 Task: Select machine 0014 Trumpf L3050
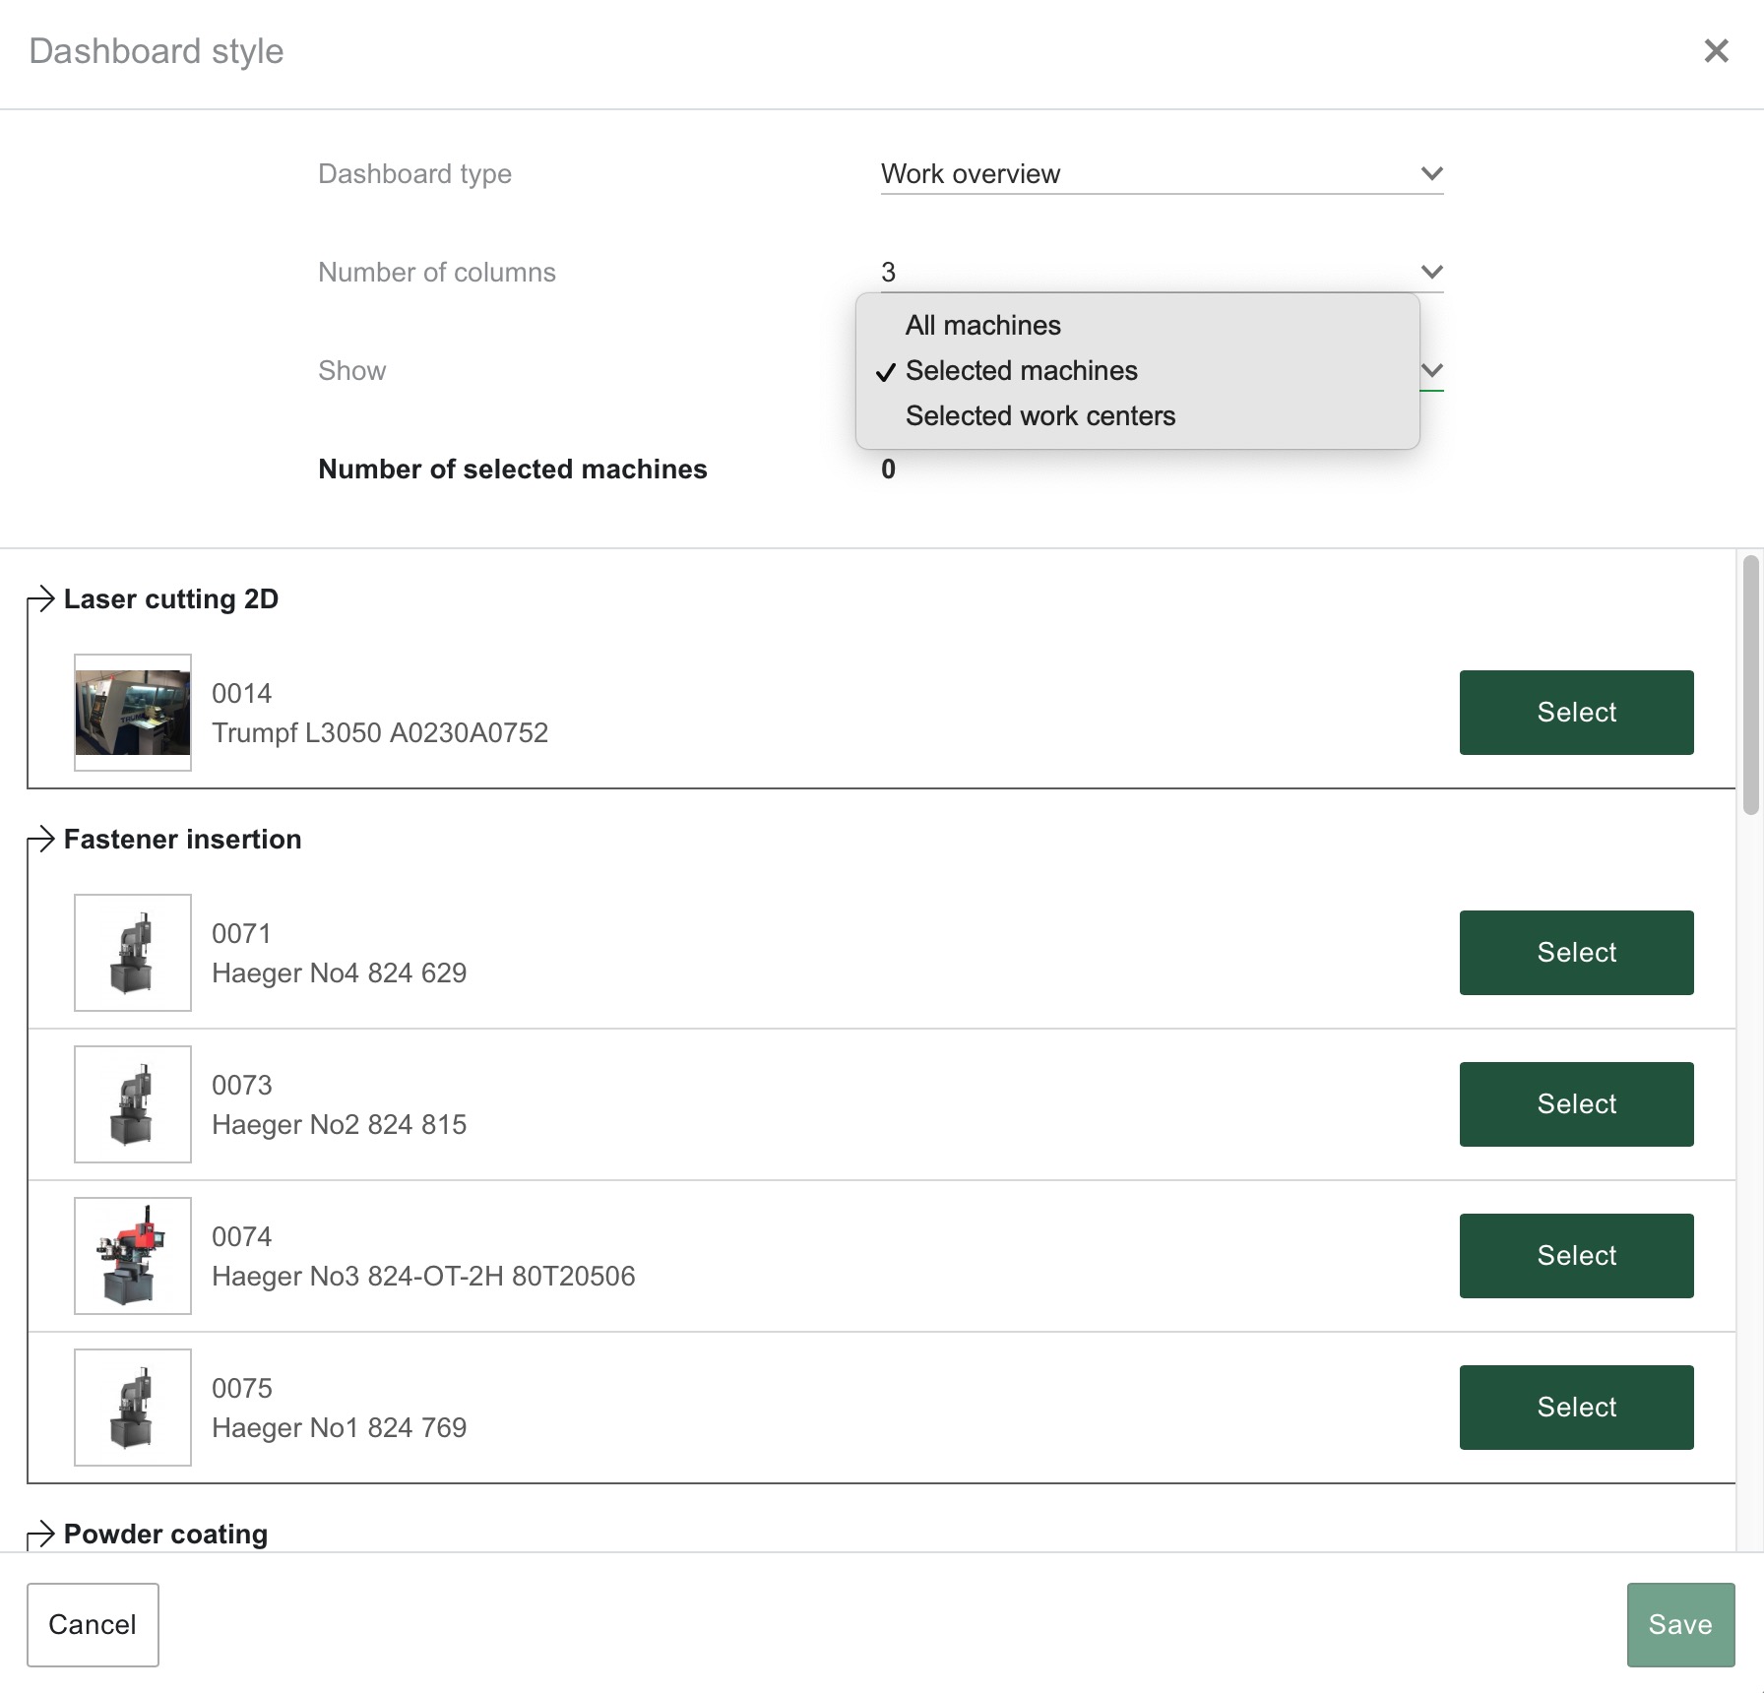(x=1575, y=712)
